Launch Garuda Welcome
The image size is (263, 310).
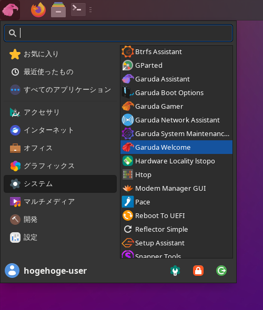(x=176, y=147)
